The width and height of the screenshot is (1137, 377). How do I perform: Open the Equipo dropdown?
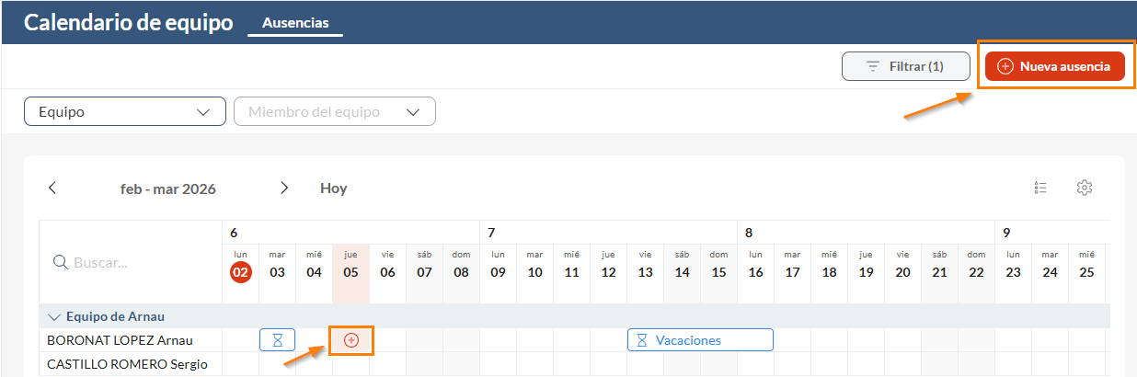[125, 111]
